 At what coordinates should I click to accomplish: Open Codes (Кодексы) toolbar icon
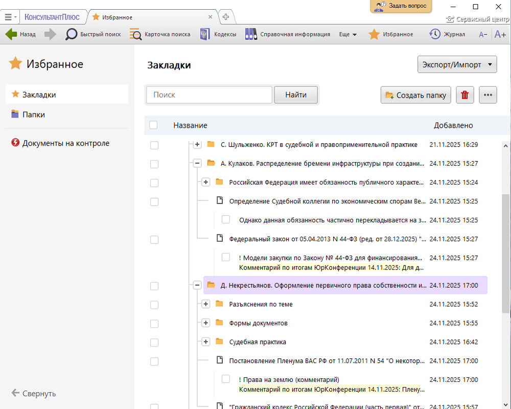tap(205, 34)
